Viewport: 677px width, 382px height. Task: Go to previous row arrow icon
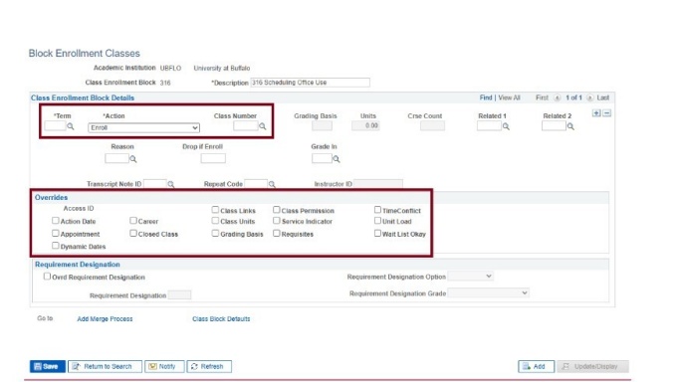557,97
